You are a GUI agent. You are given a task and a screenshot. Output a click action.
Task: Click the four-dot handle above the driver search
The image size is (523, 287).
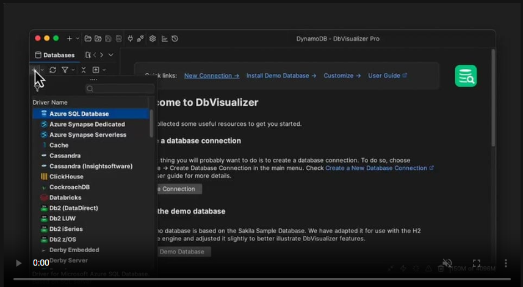click(93, 80)
